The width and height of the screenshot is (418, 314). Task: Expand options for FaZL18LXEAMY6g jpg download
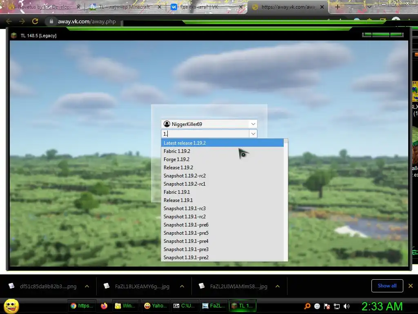[182, 286]
